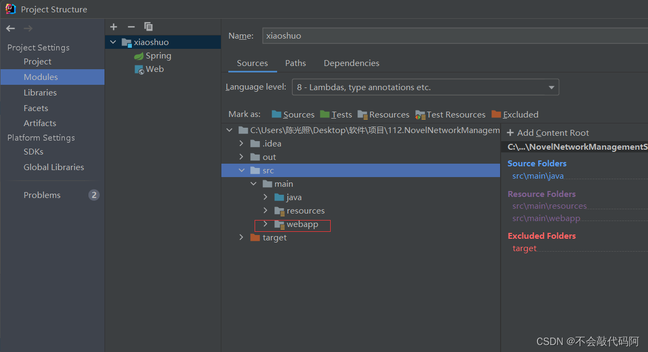The height and width of the screenshot is (352, 648).
Task: Expand the webapp folder
Action: [x=265, y=224]
